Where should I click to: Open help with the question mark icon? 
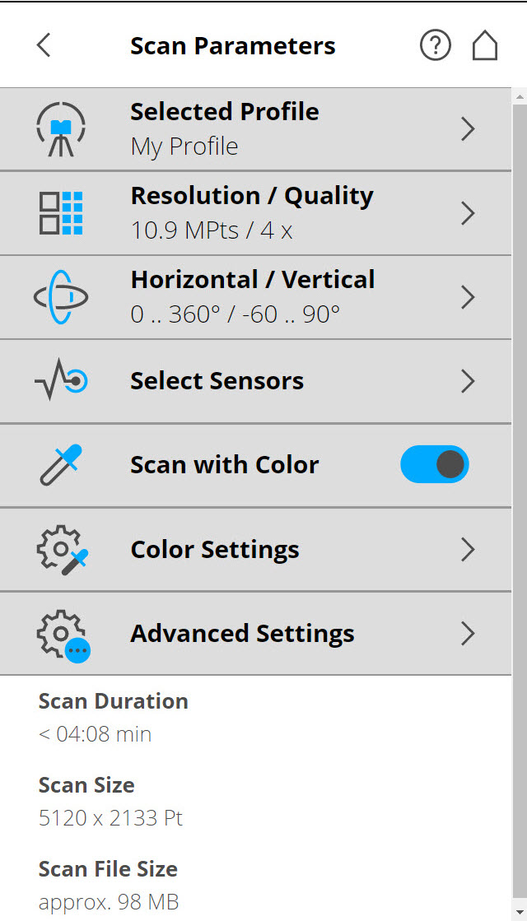click(x=436, y=45)
